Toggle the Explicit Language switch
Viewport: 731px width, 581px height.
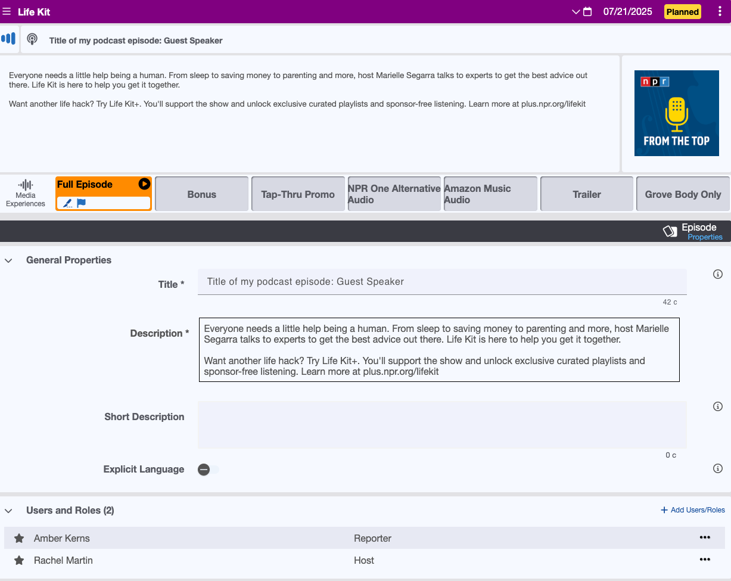tap(208, 470)
